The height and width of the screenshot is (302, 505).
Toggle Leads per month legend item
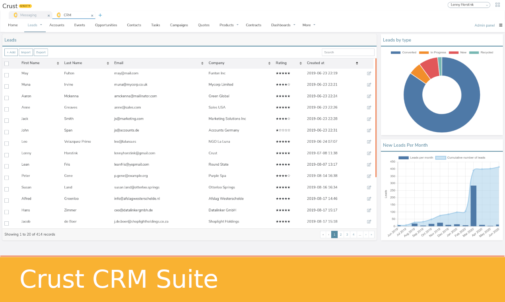coord(416,158)
